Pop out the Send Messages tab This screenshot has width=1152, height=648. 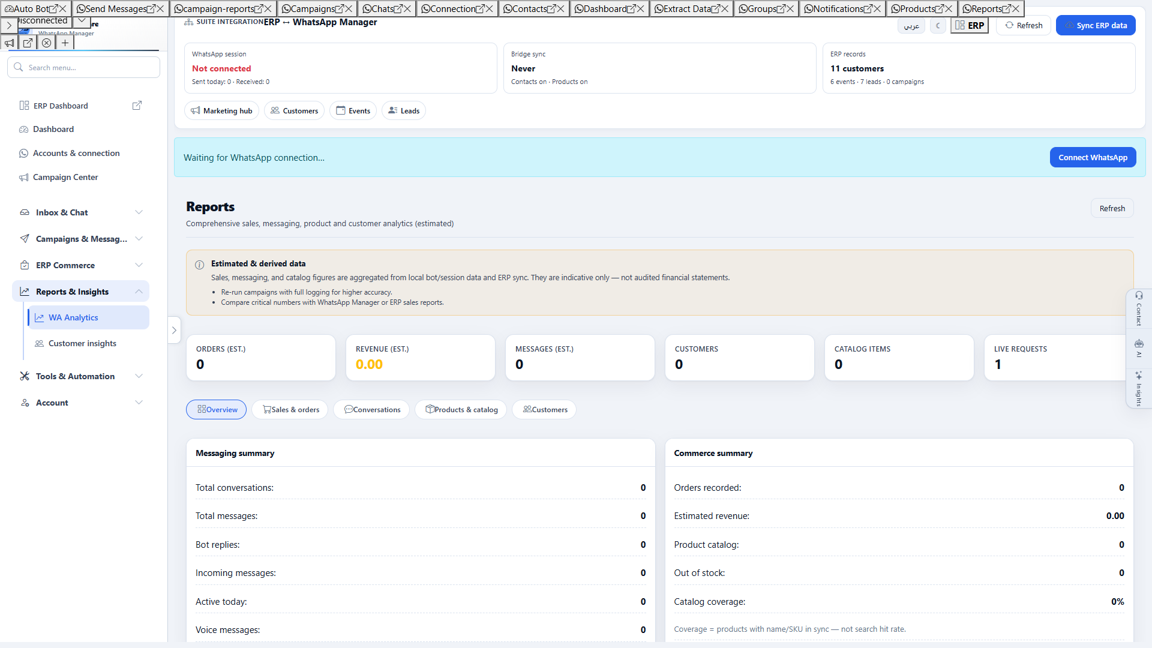(x=151, y=8)
